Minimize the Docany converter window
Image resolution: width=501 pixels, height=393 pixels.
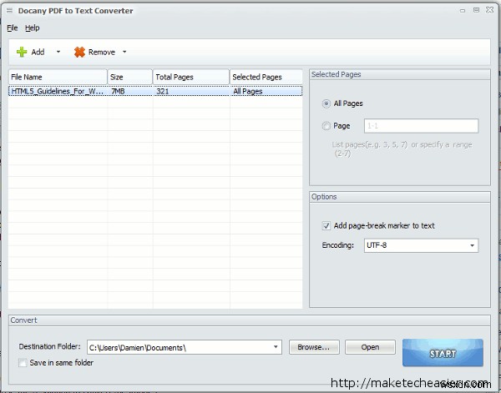(x=463, y=11)
